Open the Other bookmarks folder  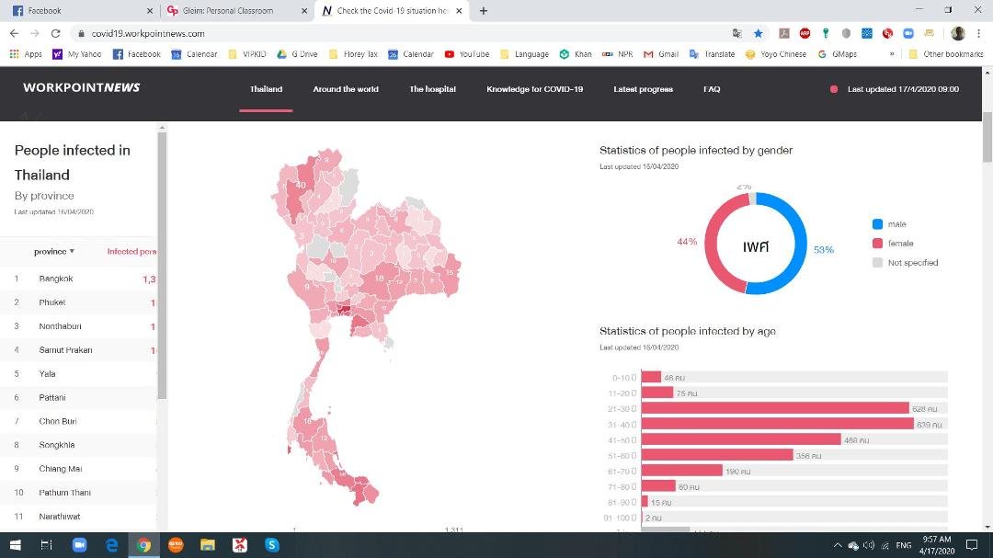coord(945,54)
